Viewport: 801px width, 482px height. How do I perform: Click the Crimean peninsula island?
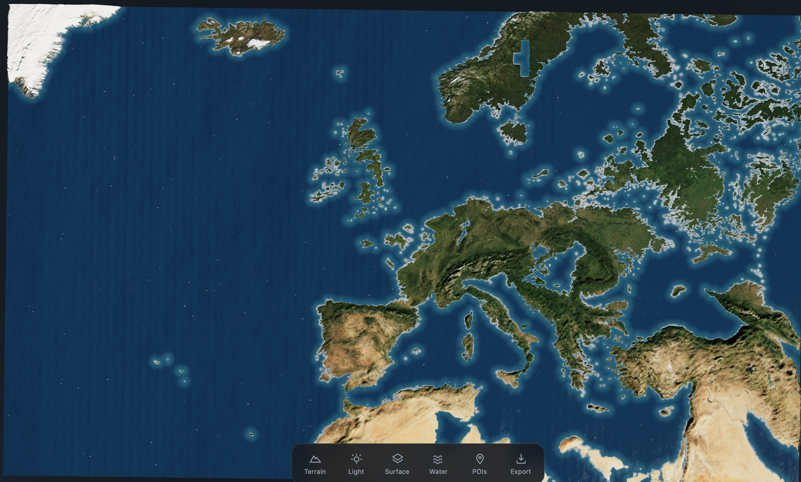(679, 290)
